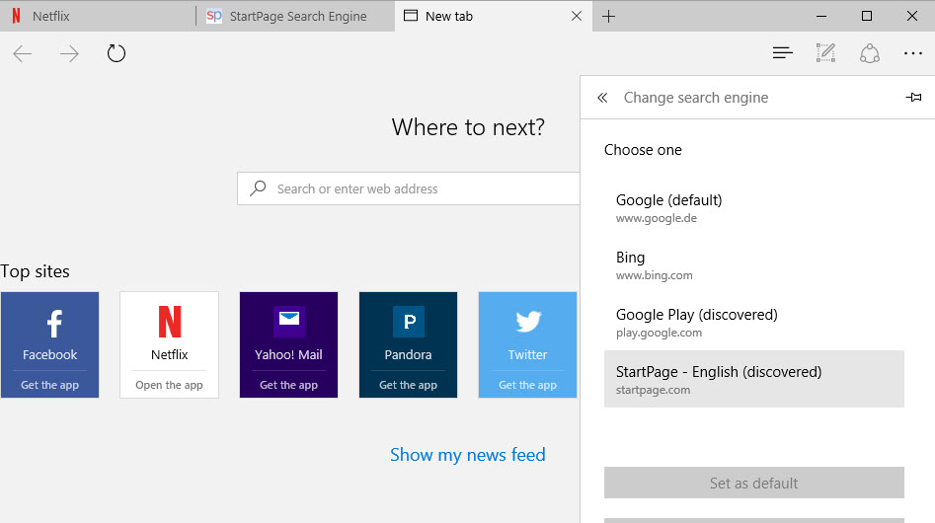Open the Share icon in toolbar
The width and height of the screenshot is (935, 523).
click(869, 53)
